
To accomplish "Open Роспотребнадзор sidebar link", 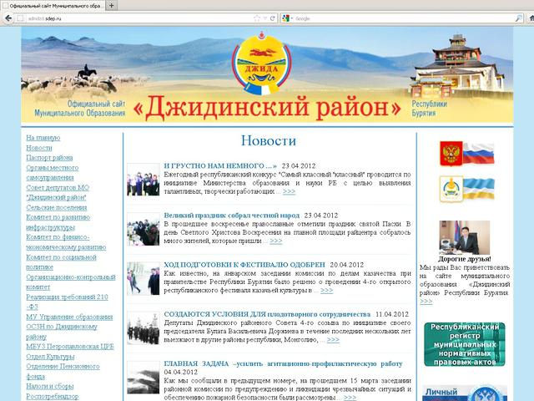I will (x=52, y=396).
